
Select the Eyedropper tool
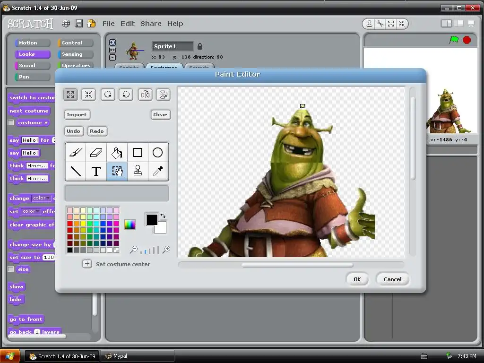click(158, 171)
